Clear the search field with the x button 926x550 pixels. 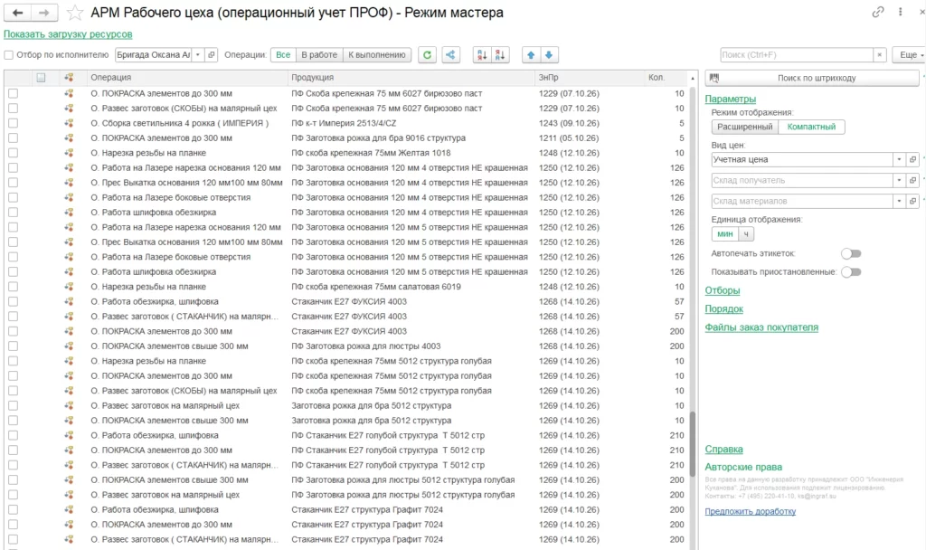pyautogui.click(x=880, y=55)
